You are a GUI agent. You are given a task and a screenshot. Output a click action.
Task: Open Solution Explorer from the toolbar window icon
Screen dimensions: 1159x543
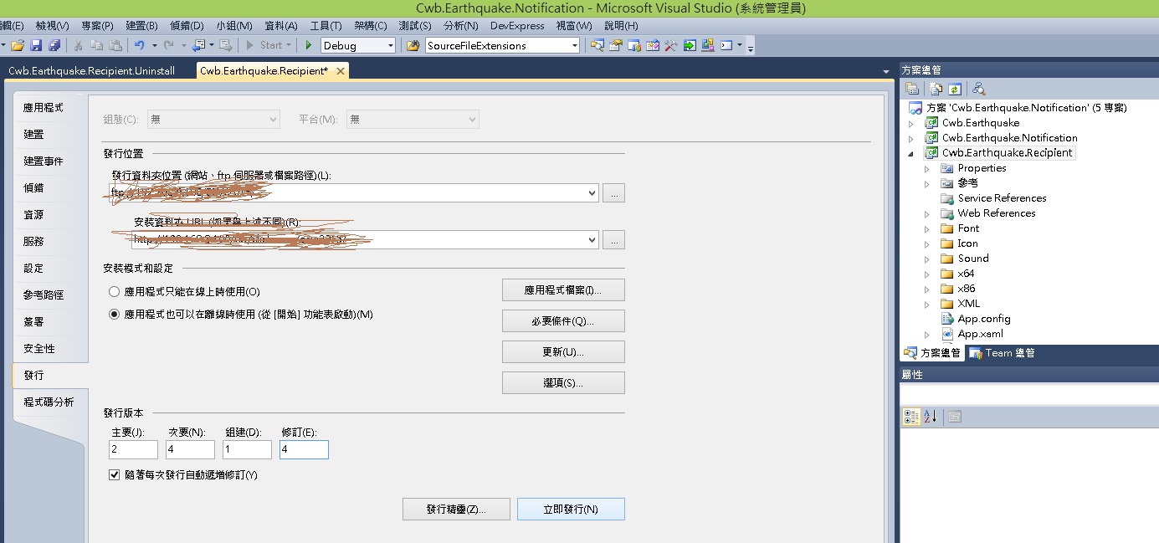597,45
